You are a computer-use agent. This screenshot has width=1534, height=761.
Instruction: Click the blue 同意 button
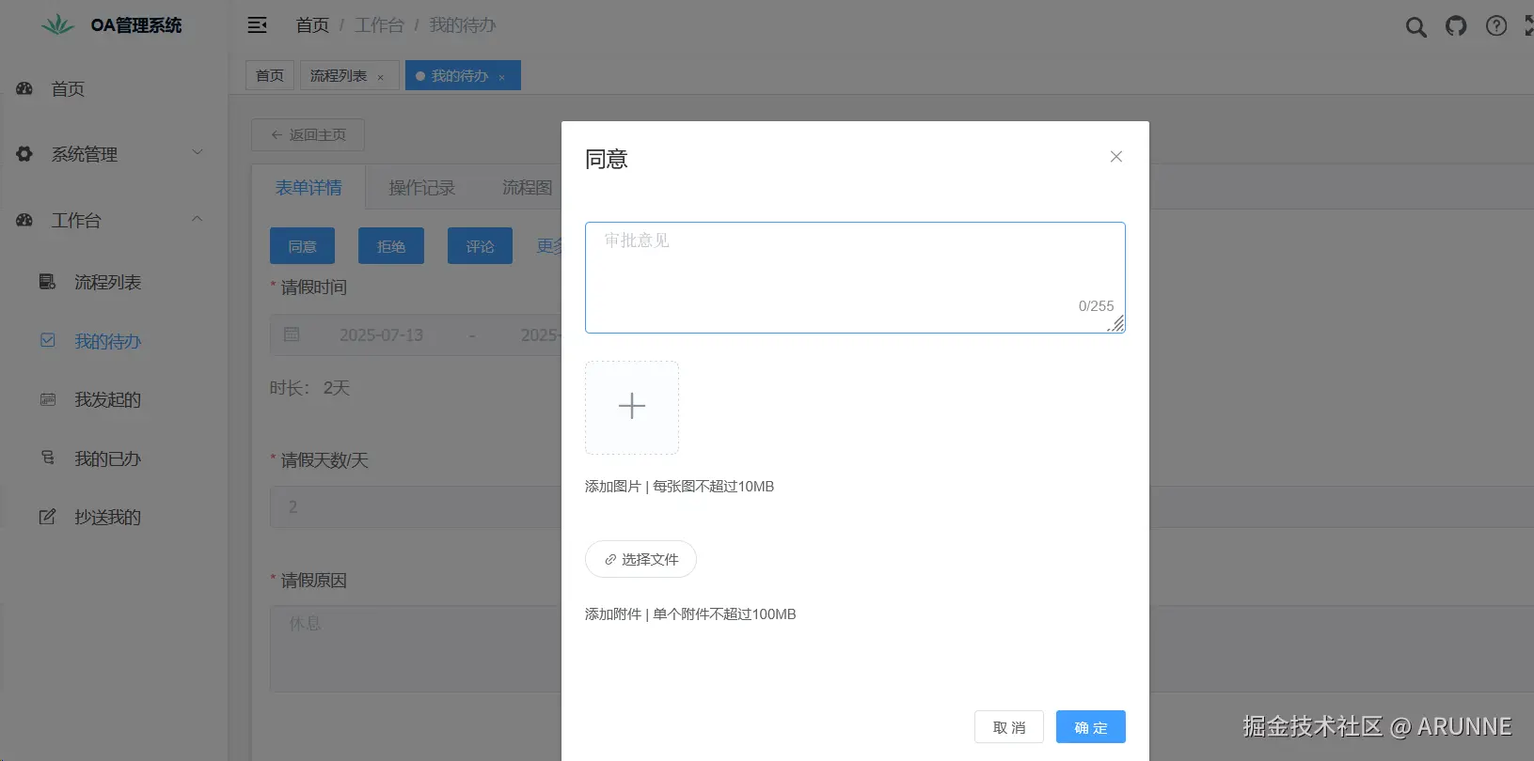pos(302,246)
